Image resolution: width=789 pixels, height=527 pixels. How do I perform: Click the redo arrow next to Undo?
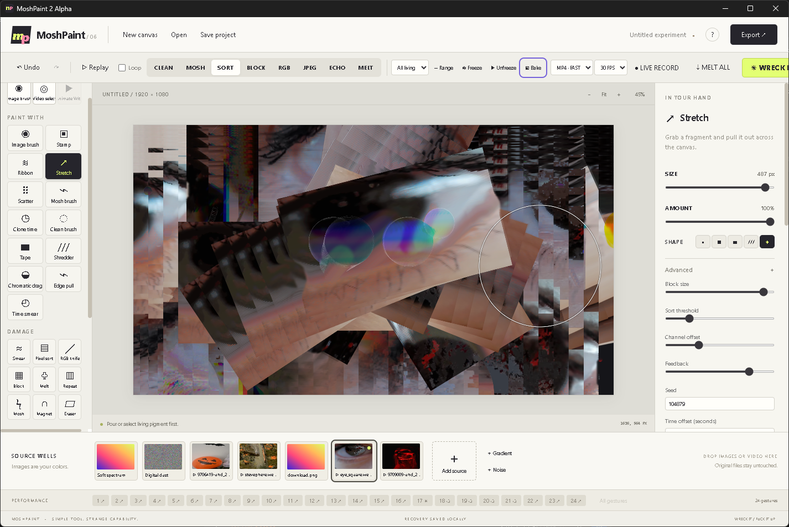pyautogui.click(x=56, y=67)
